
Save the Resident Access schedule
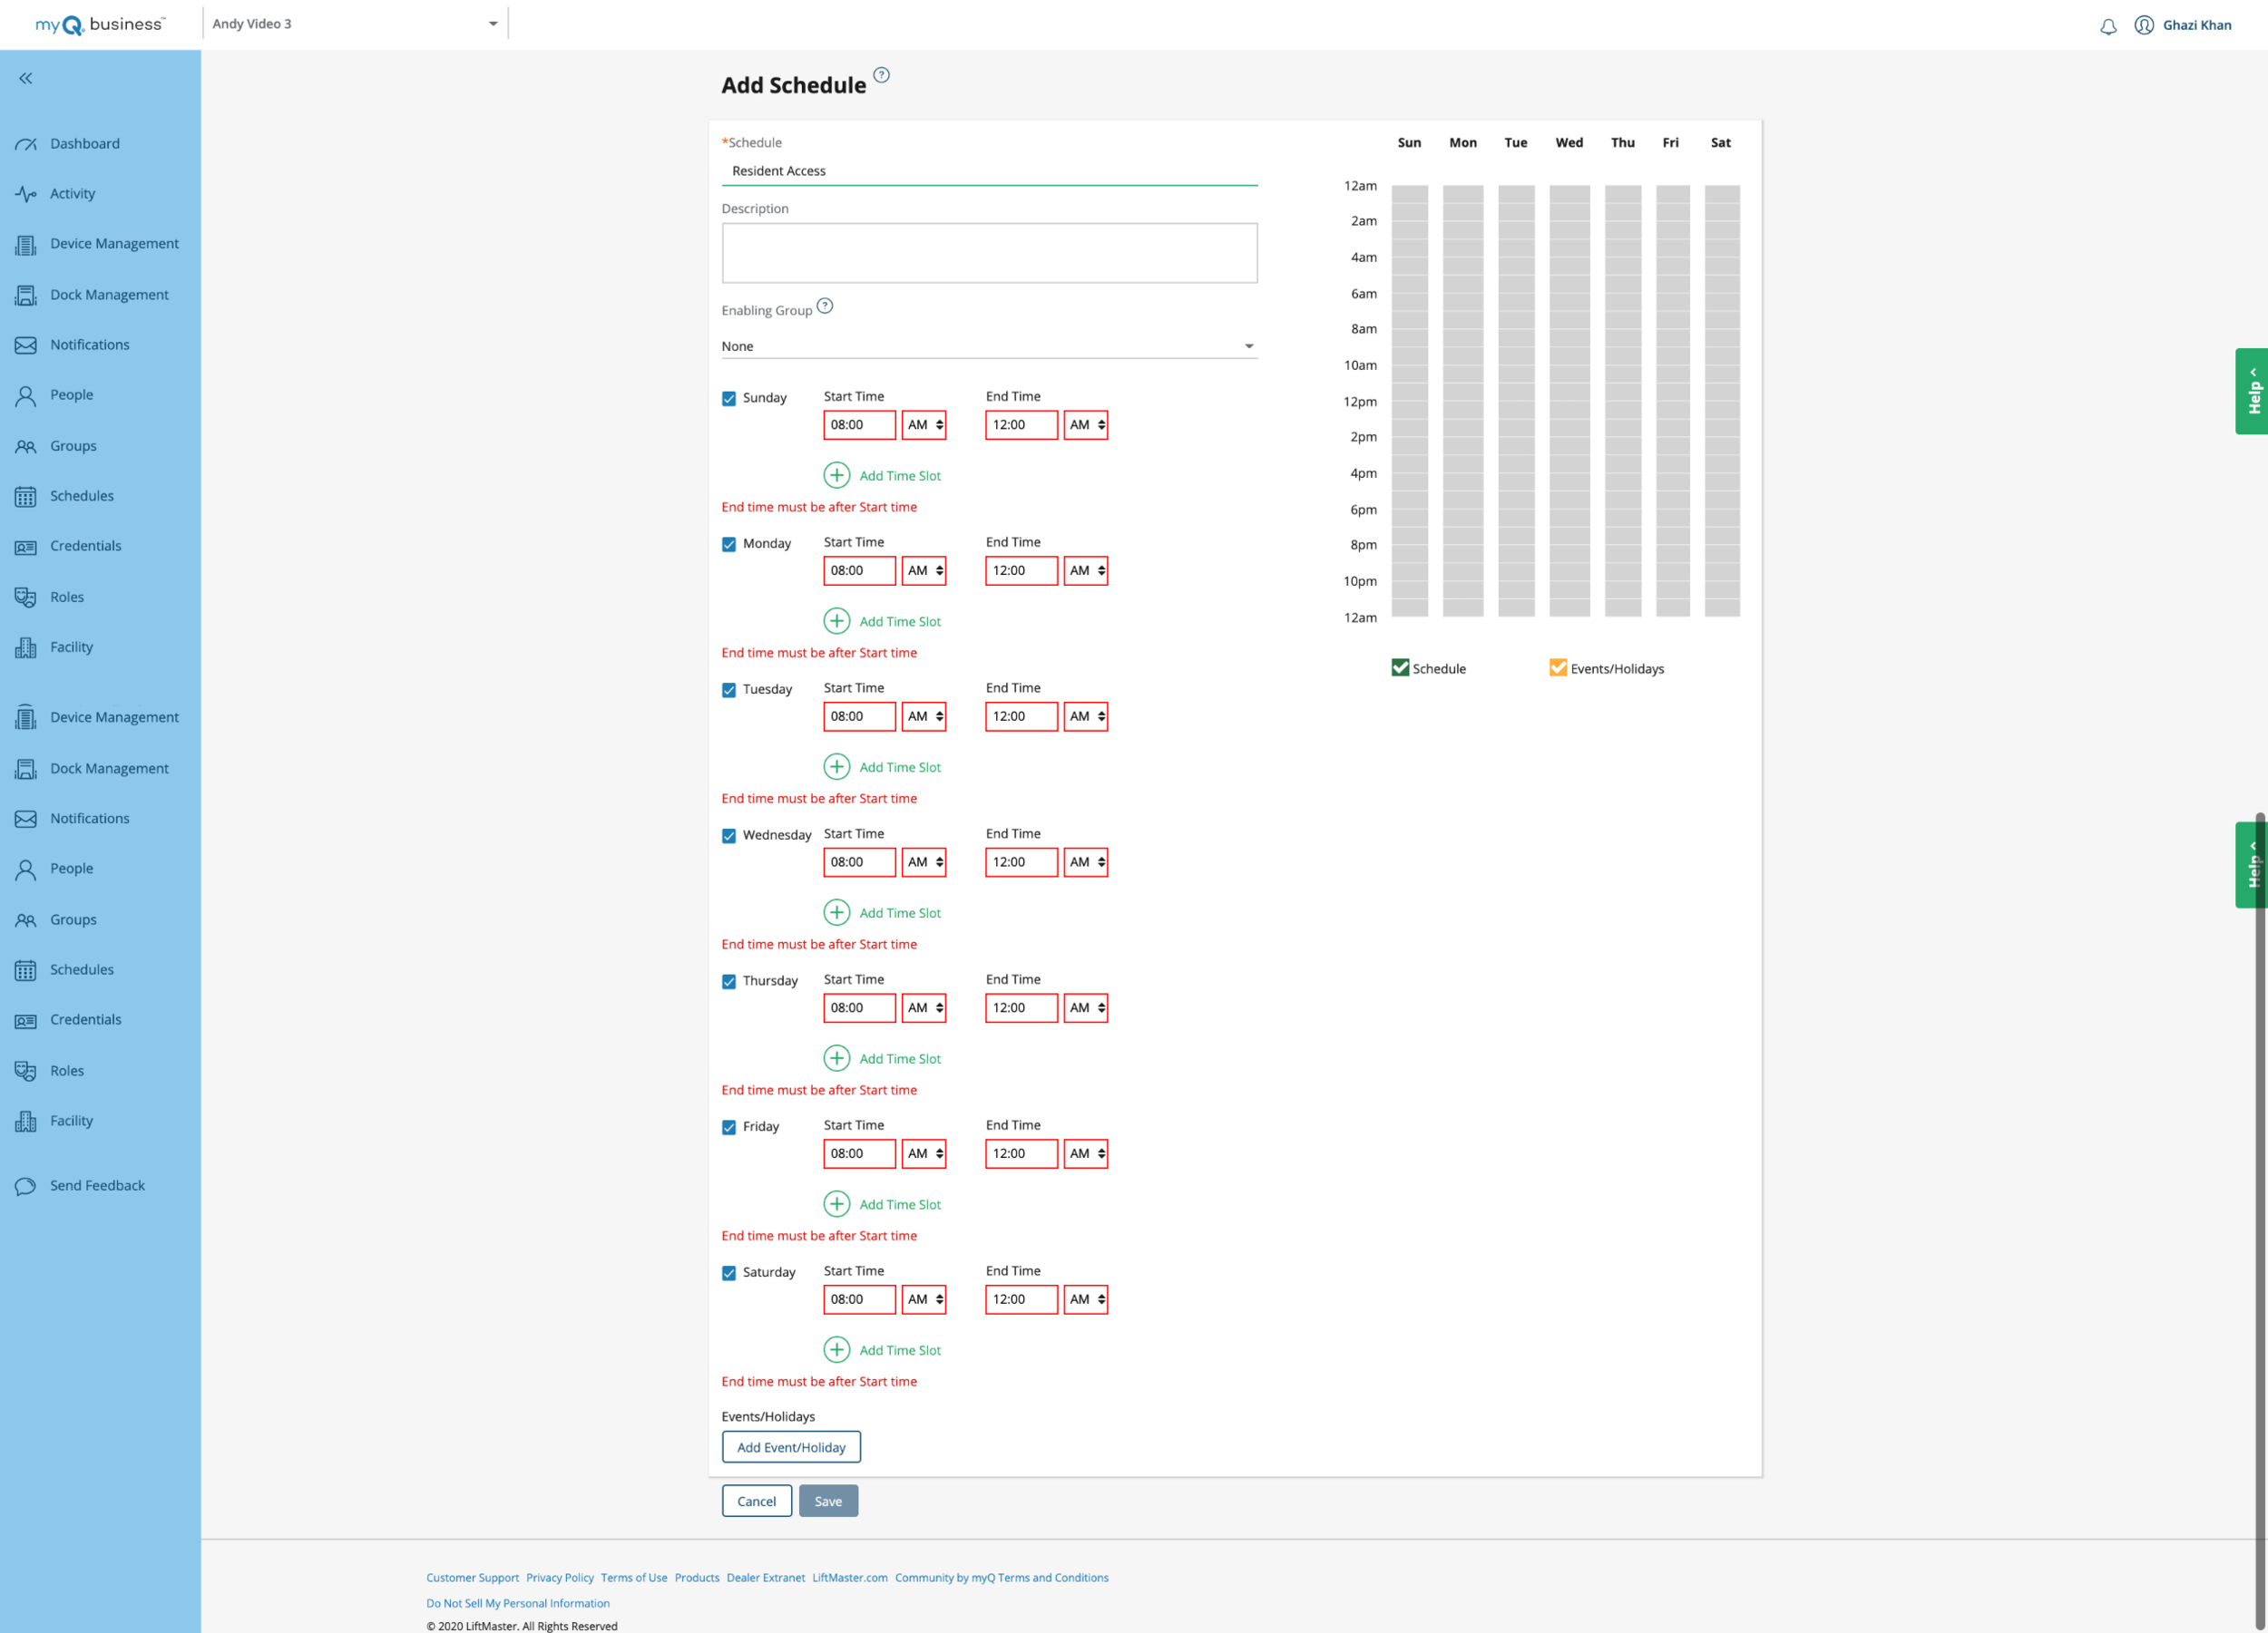(x=828, y=1500)
